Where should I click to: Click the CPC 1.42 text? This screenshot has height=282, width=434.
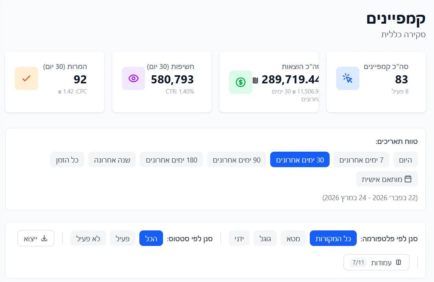pos(73,92)
